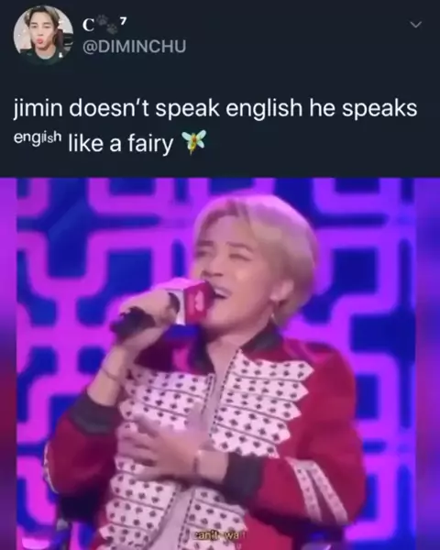
Task: Open the round profile avatar picture
Action: coord(43,36)
